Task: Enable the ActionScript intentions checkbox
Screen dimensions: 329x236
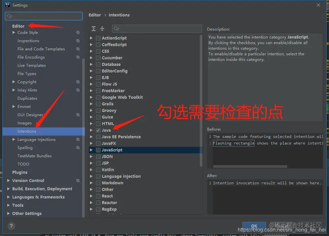Action: click(x=98, y=38)
